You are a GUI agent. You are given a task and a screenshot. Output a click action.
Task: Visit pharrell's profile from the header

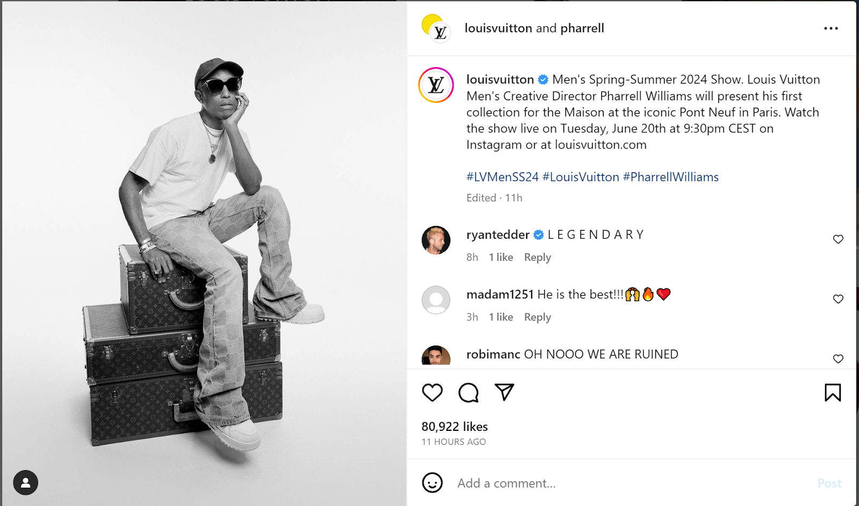pyautogui.click(x=582, y=28)
